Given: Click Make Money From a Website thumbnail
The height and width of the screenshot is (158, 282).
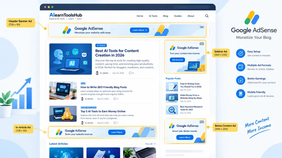Looking at the screenshot, I should click(x=172, y=98).
